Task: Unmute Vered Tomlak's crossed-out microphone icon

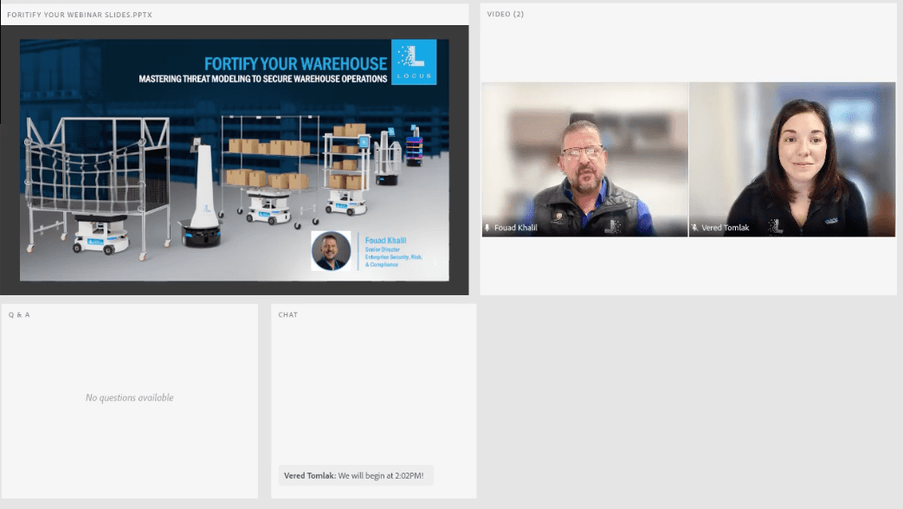Action: (x=695, y=229)
